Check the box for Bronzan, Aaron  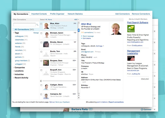pos(41,33)
